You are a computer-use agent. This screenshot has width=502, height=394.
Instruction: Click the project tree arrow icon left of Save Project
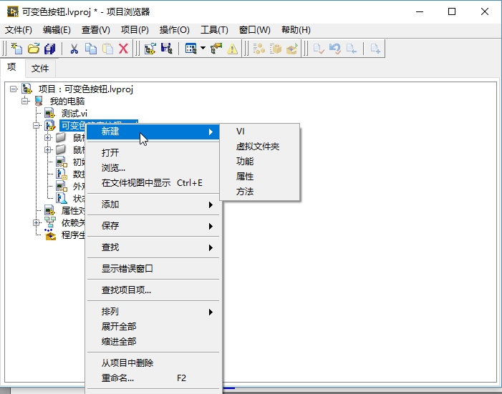pos(150,49)
